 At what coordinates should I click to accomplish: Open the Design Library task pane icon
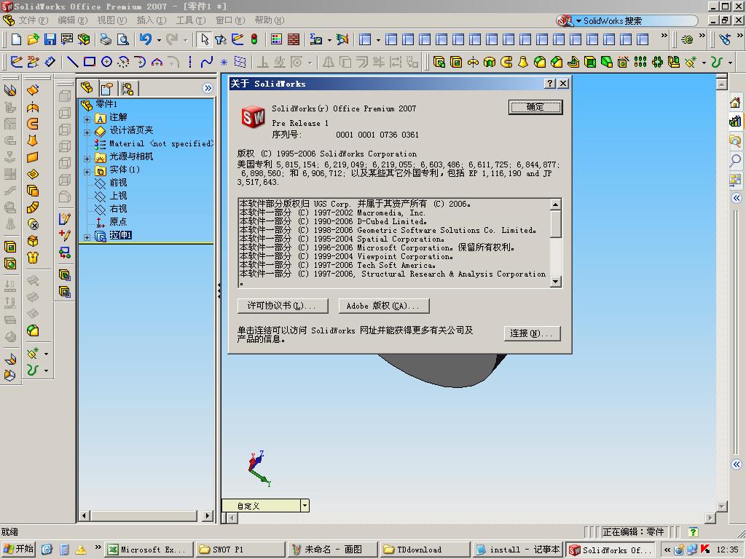(735, 122)
